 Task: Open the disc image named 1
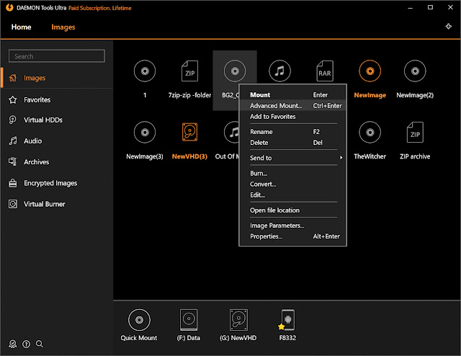tap(144, 71)
